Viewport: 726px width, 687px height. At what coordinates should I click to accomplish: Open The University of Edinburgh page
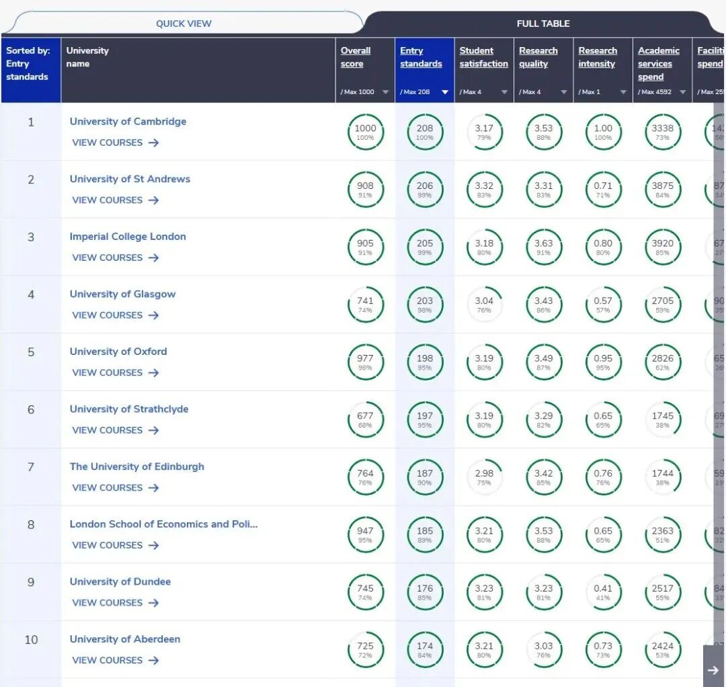point(136,467)
